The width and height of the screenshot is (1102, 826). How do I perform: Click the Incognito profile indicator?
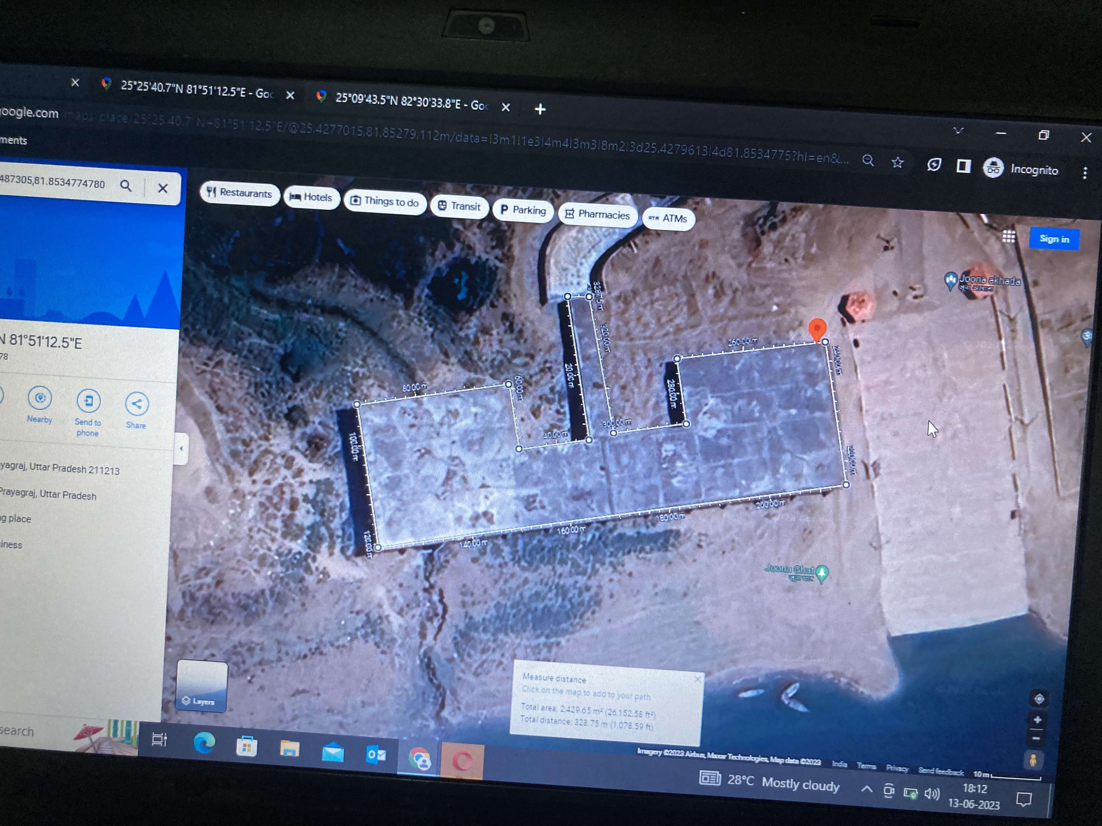[1020, 169]
